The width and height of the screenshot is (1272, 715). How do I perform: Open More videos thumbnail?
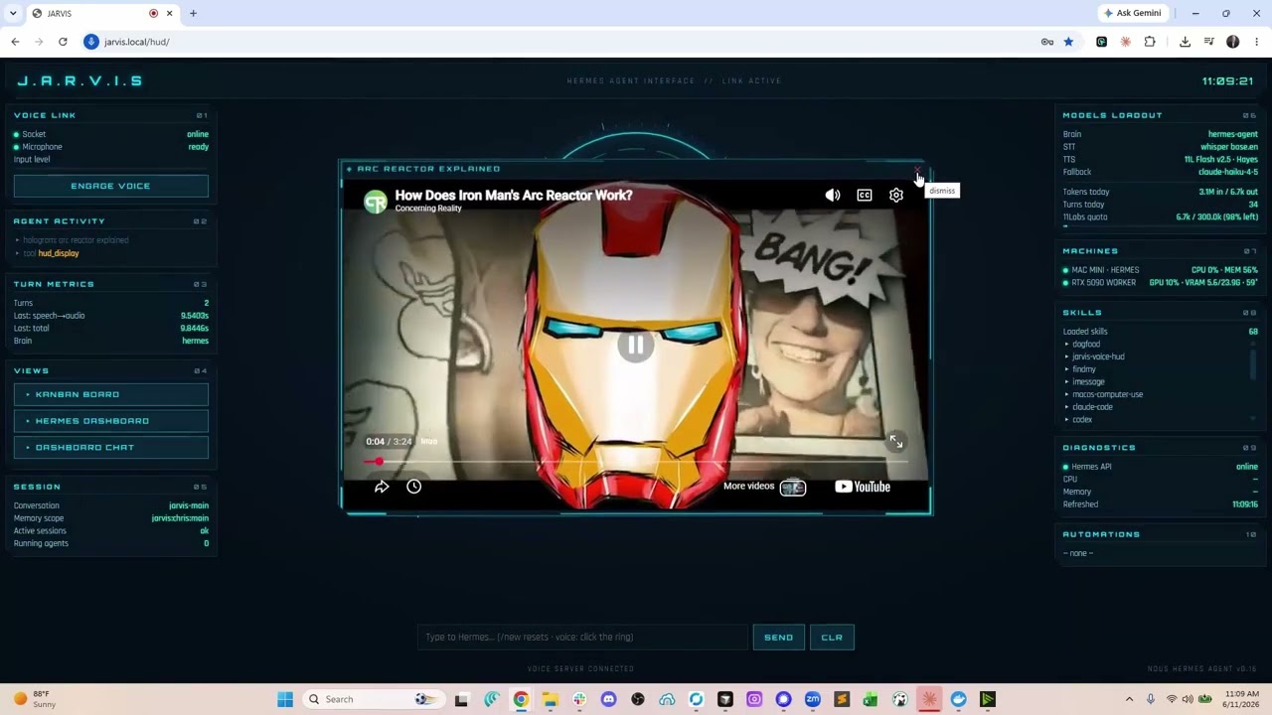792,487
